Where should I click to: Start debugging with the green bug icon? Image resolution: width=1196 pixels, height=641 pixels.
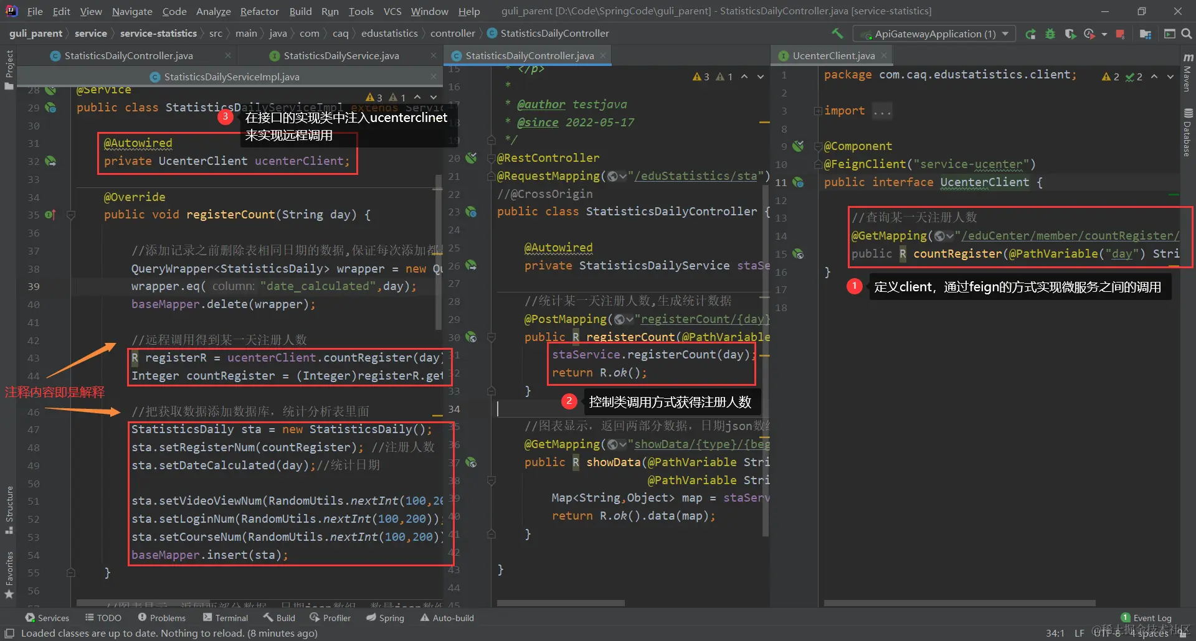(1050, 34)
